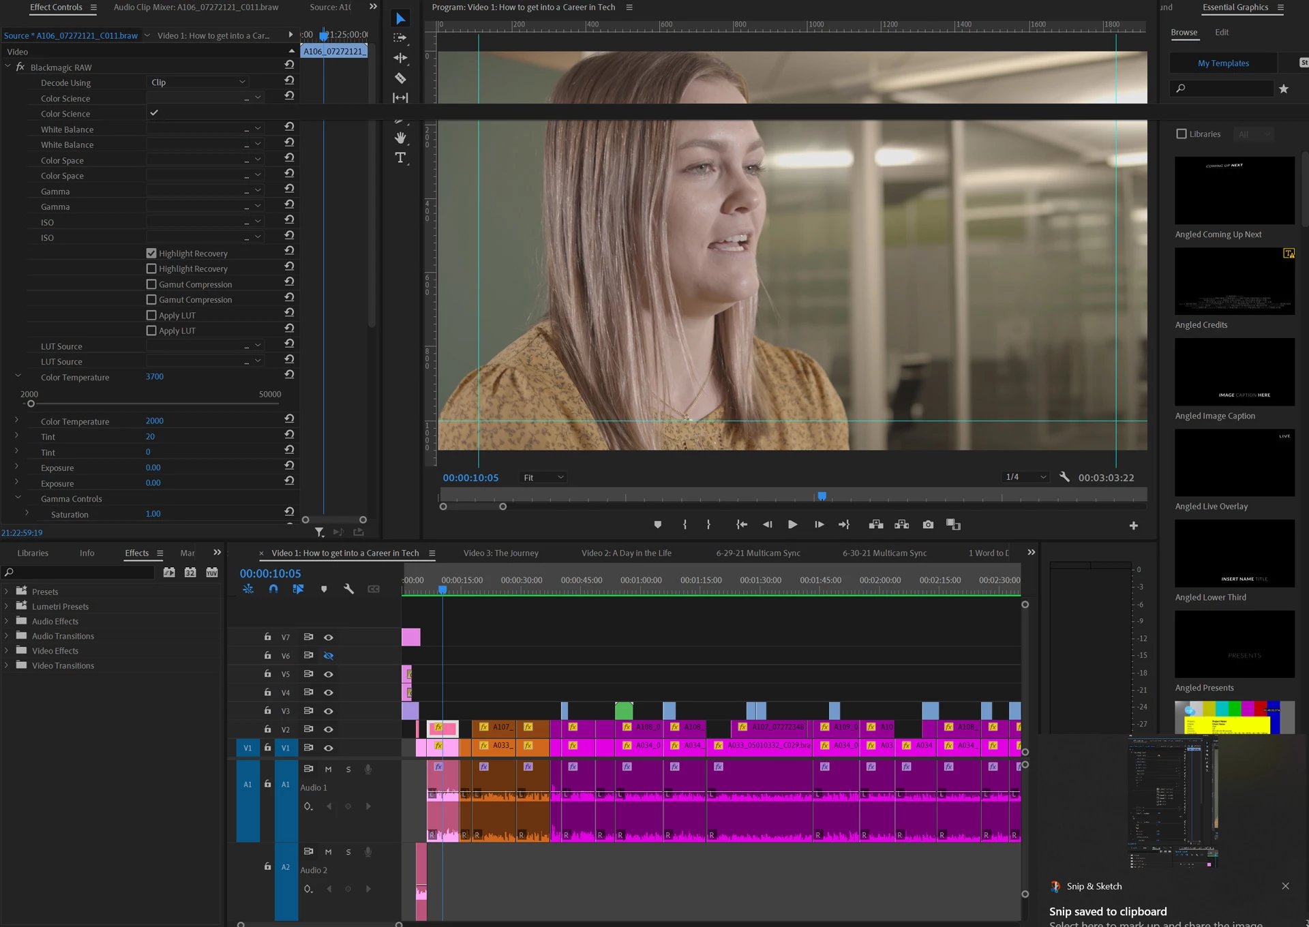Open the Edit tab in Essential Graphics
1309x927 pixels.
coord(1221,33)
